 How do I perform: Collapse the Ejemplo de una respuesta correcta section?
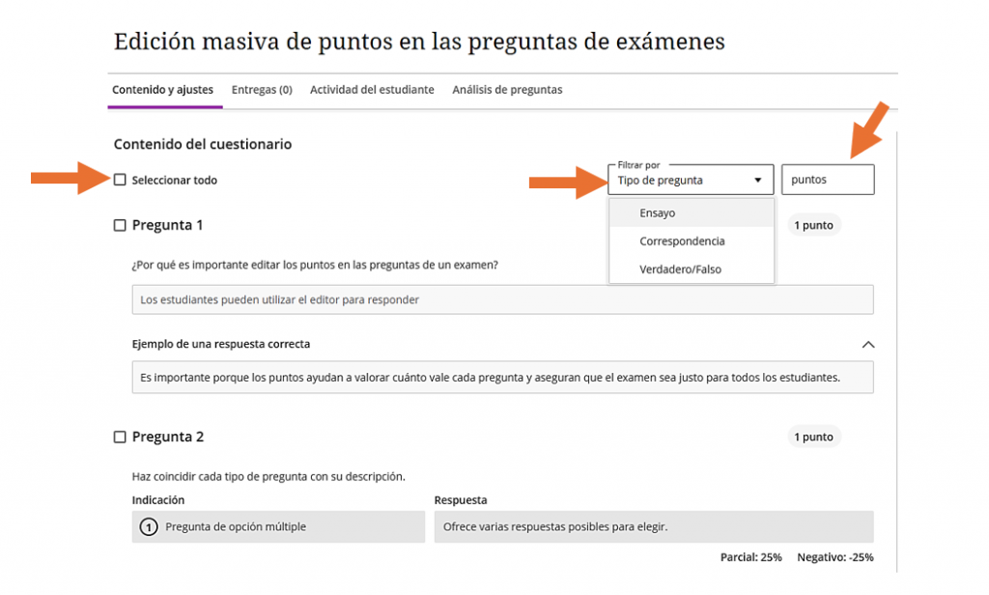pyautogui.click(x=867, y=344)
